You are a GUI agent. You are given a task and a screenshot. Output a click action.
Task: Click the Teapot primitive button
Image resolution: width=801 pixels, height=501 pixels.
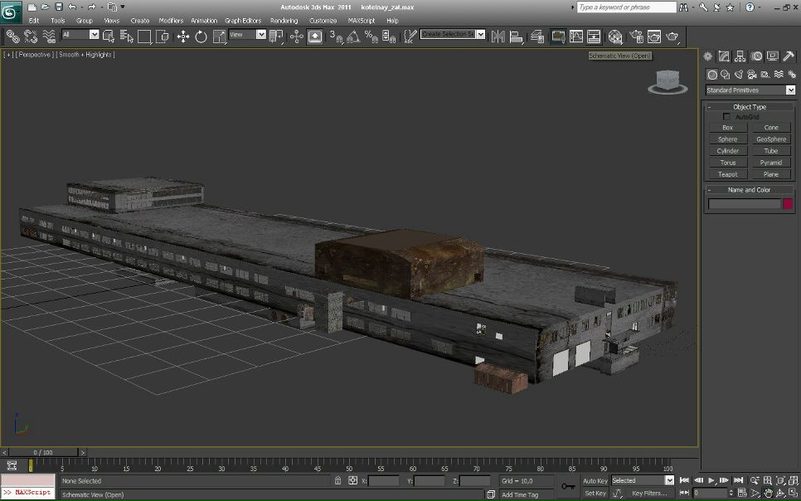(727, 174)
